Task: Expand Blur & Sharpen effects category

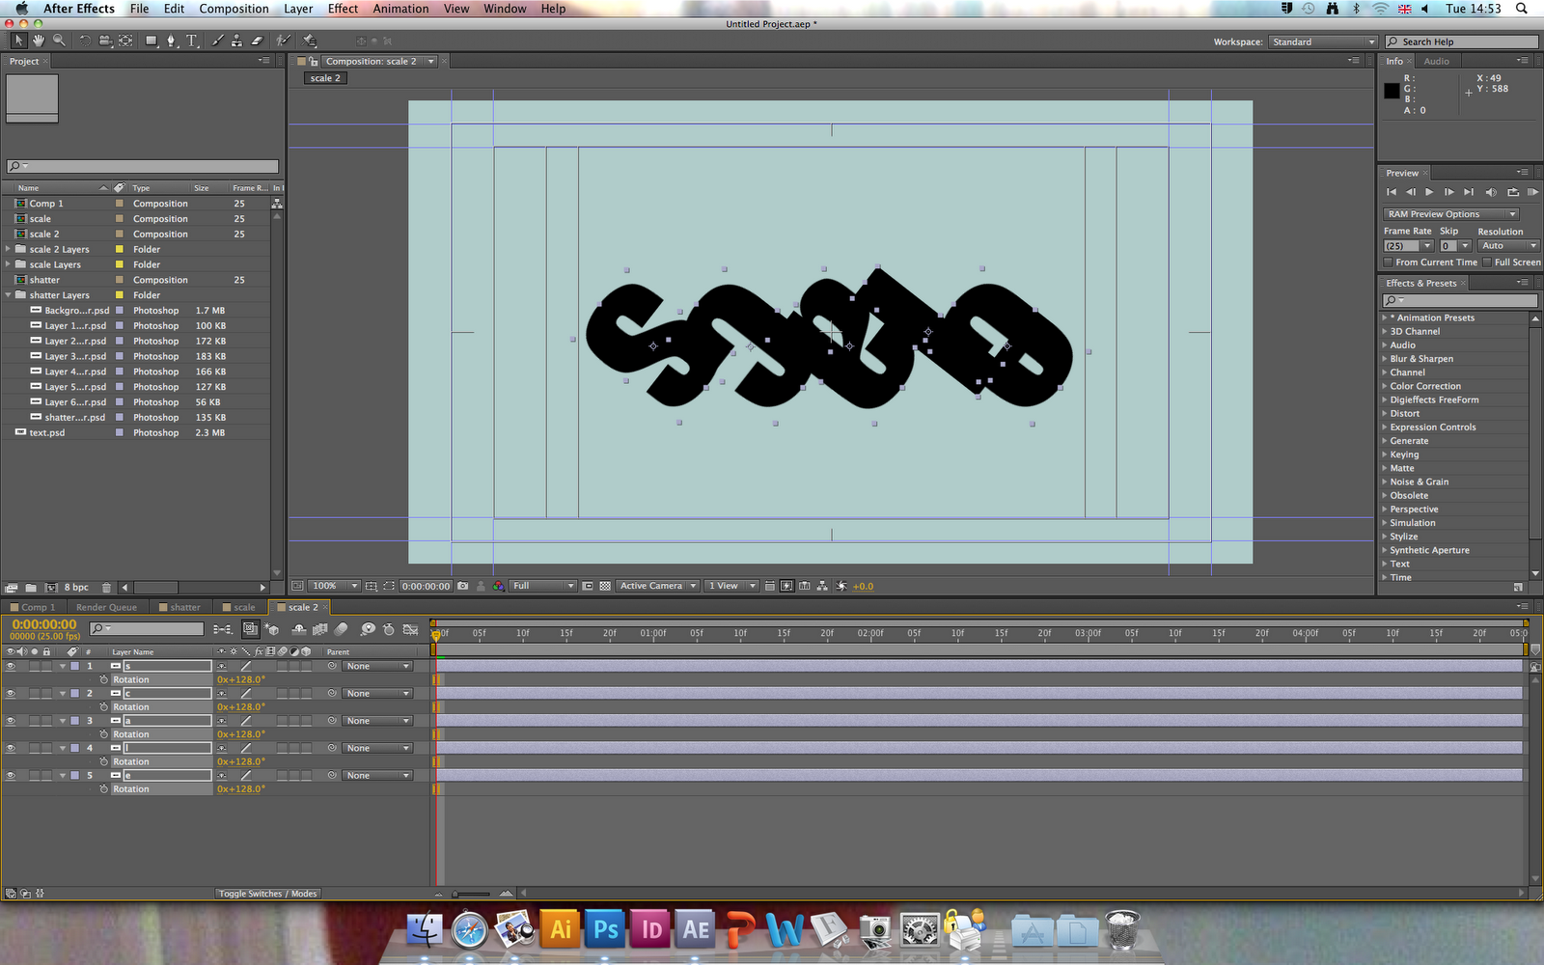Action: (1385, 359)
